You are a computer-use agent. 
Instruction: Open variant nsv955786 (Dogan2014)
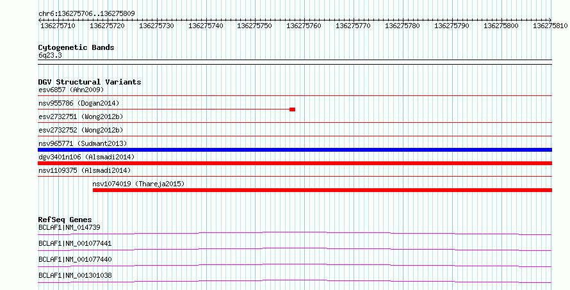tap(79, 103)
